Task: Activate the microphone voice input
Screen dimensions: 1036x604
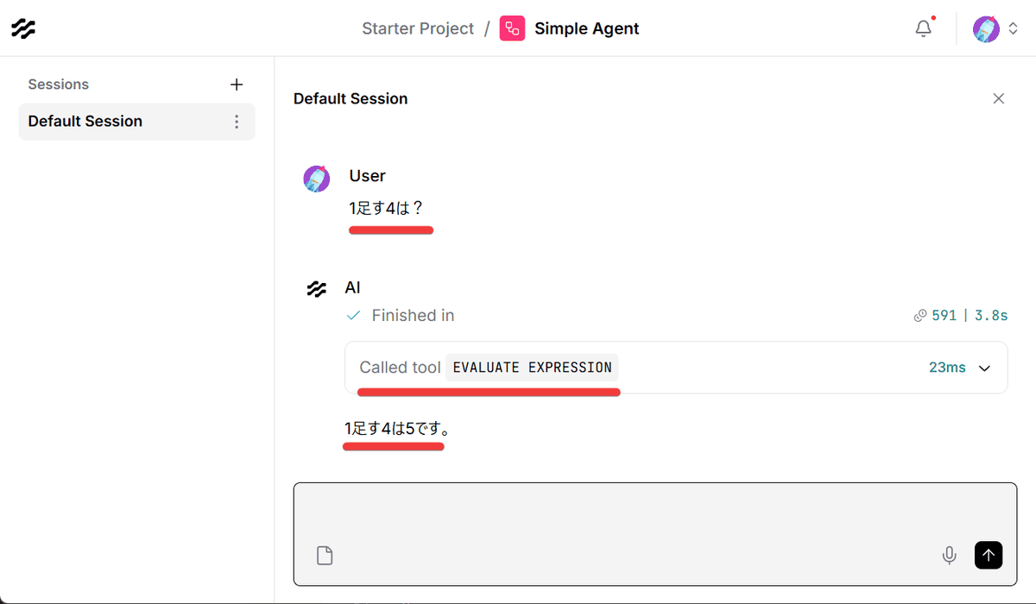Action: [950, 556]
